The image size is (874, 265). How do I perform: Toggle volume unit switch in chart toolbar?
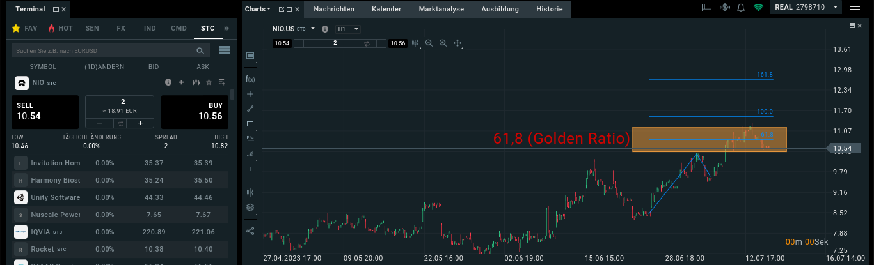367,43
